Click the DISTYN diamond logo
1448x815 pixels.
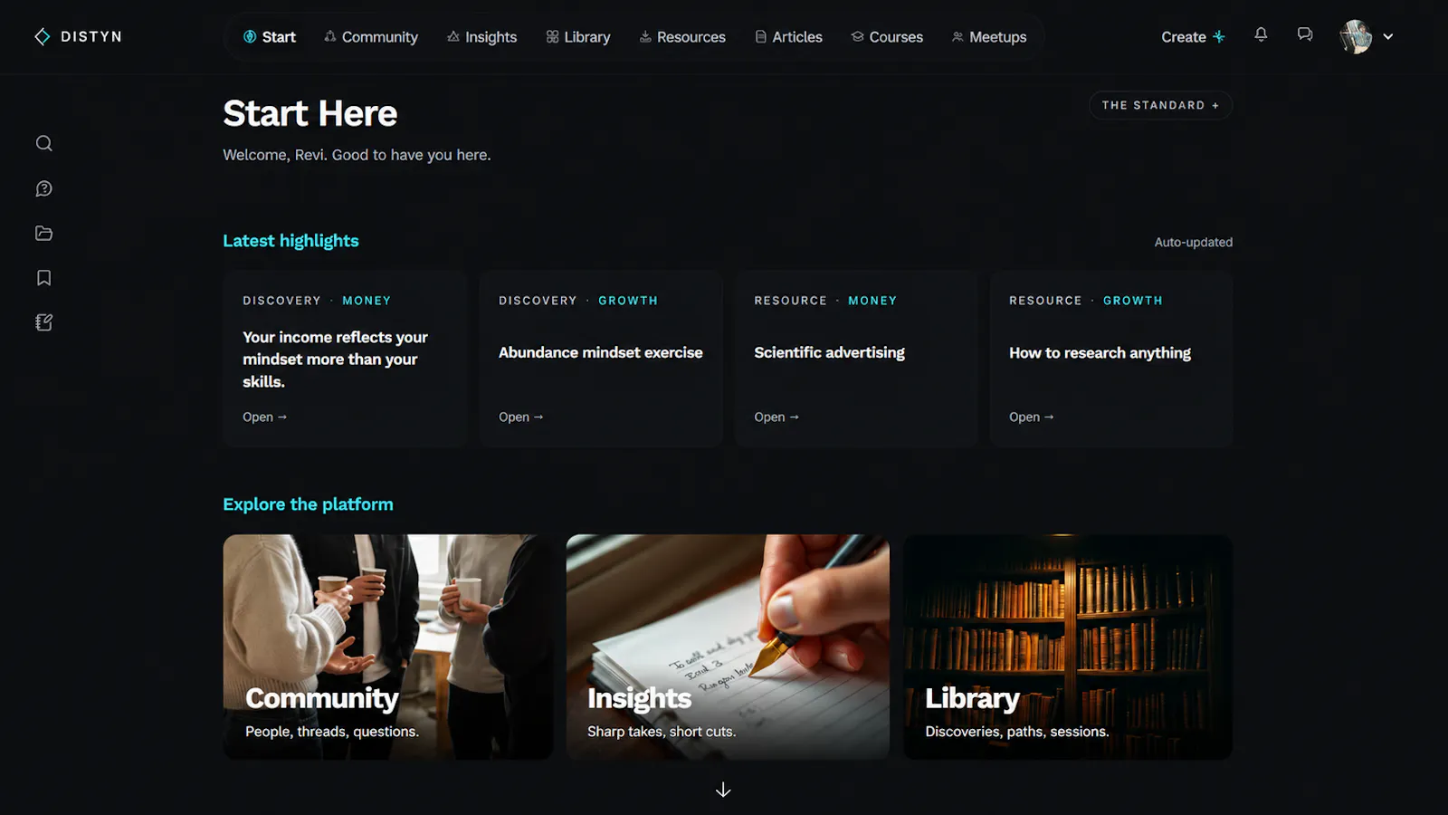coord(43,36)
